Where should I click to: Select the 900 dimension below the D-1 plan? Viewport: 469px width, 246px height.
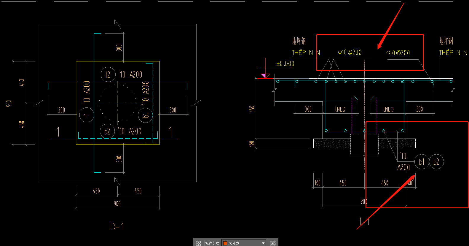(x=117, y=204)
